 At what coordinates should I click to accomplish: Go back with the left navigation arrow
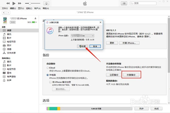(x=4, y=13)
